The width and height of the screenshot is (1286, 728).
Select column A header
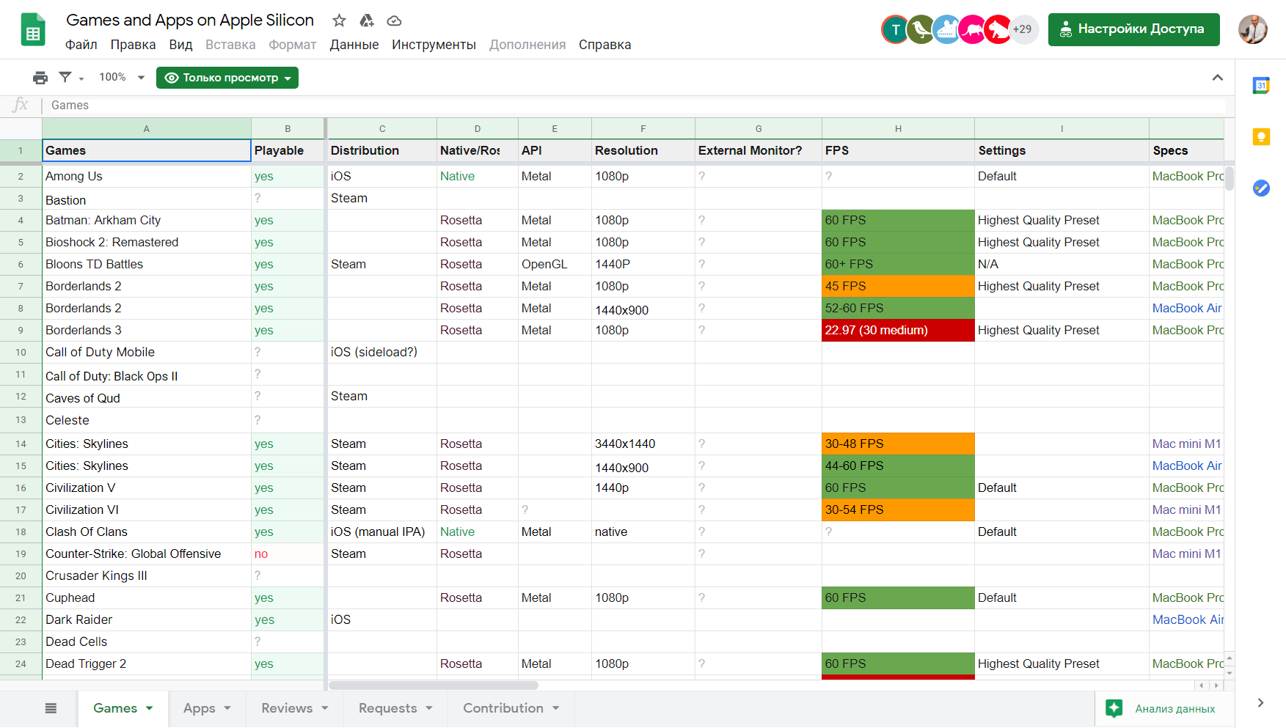pyautogui.click(x=147, y=128)
